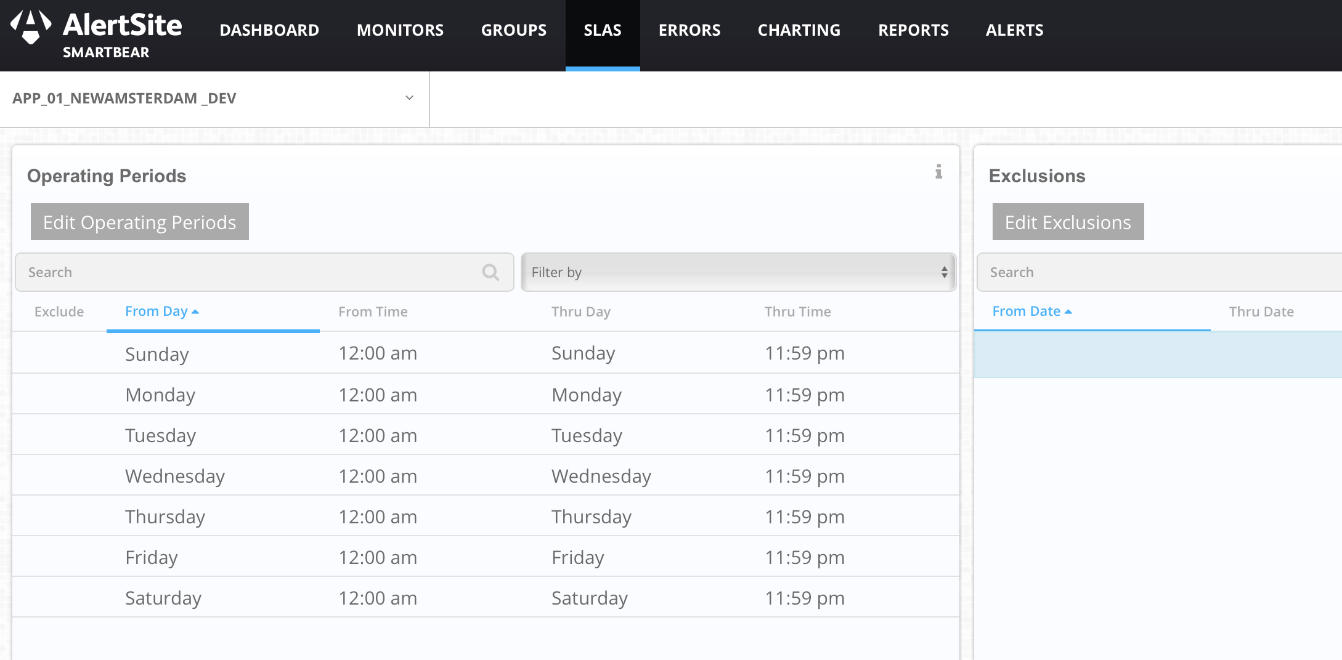Sort by From Day column header

(x=162, y=312)
